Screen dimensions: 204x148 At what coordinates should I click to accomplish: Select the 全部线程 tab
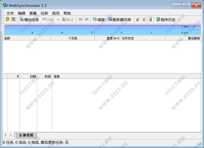click(26, 135)
